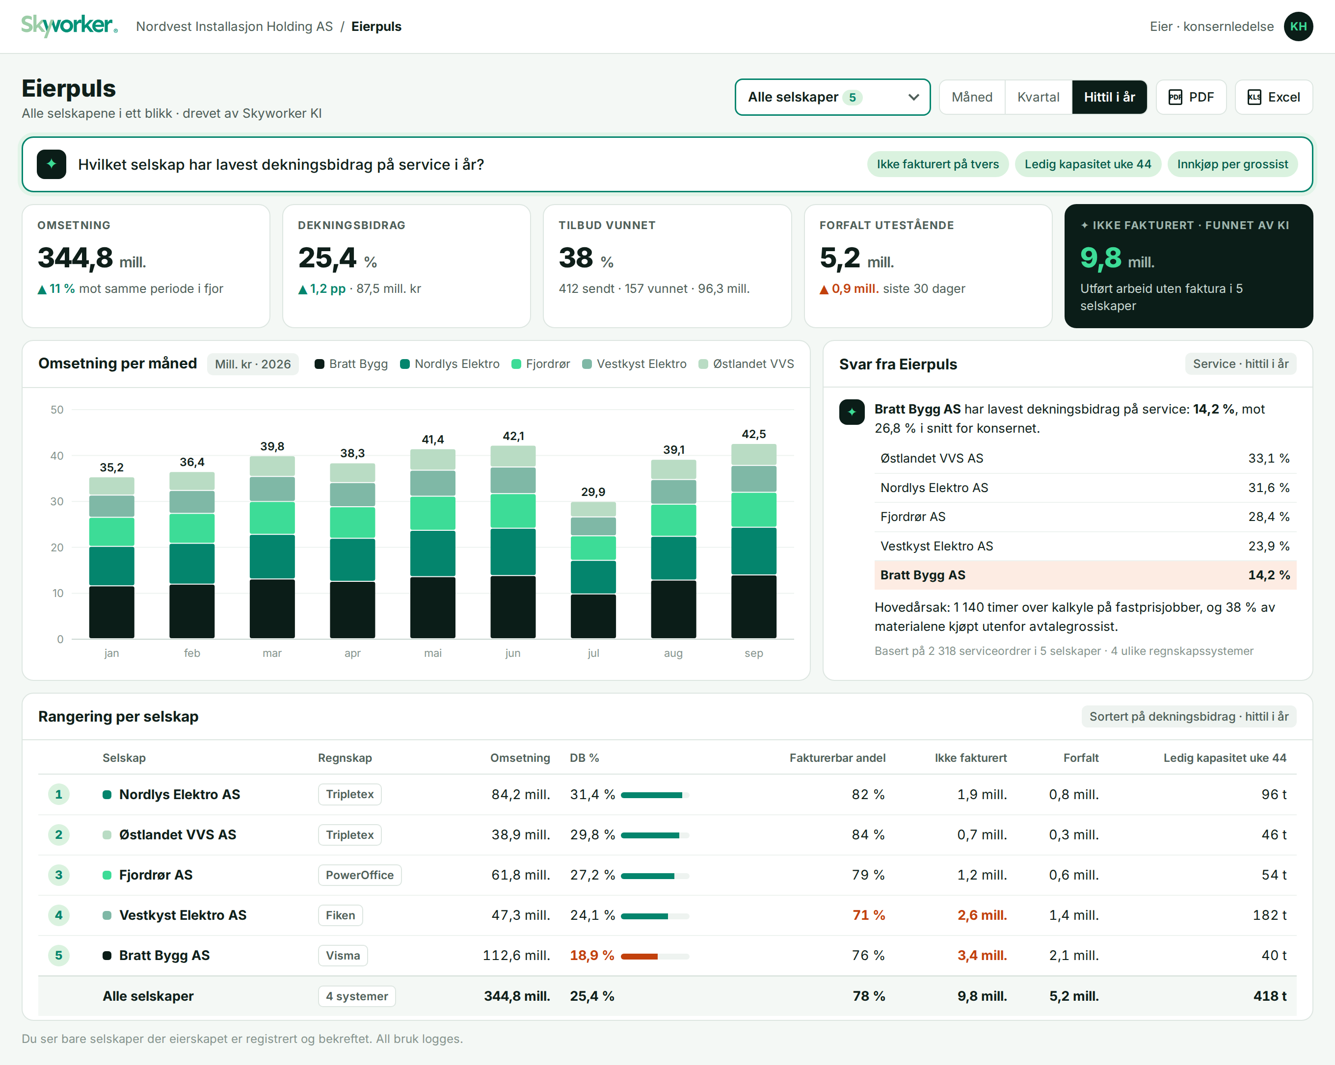The height and width of the screenshot is (1065, 1335).
Task: Click the Service · hittil i år badge
Action: click(1241, 364)
